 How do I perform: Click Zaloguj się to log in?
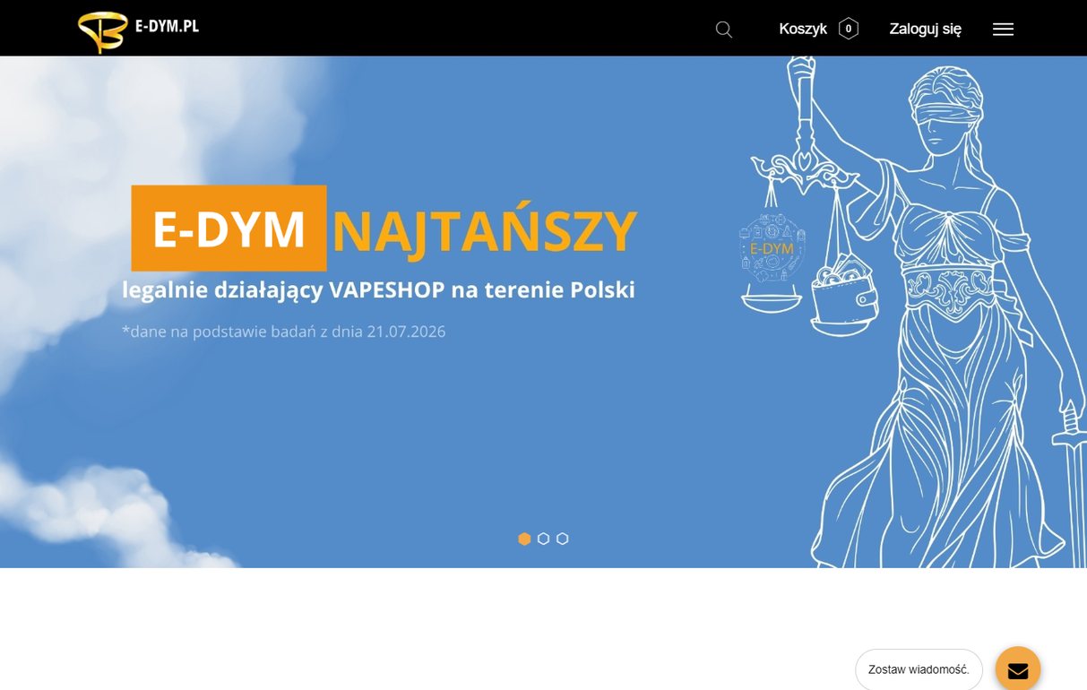click(925, 29)
